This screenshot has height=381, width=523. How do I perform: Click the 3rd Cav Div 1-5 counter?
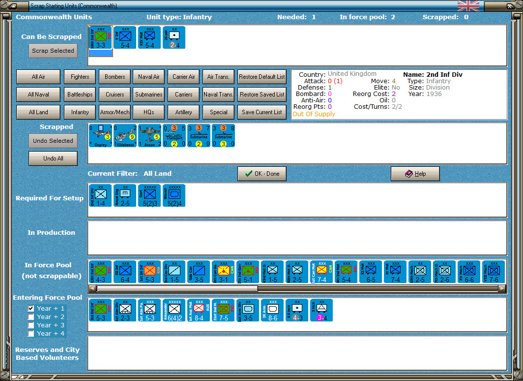[174, 272]
